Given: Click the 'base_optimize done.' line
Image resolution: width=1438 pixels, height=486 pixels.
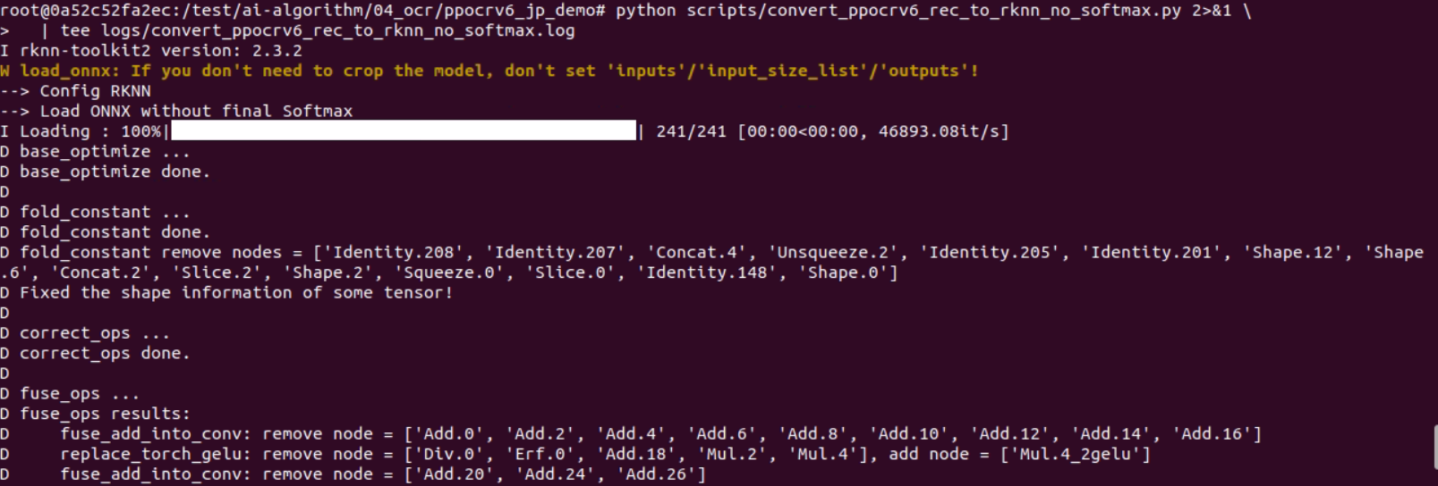Looking at the screenshot, I should tap(106, 172).
